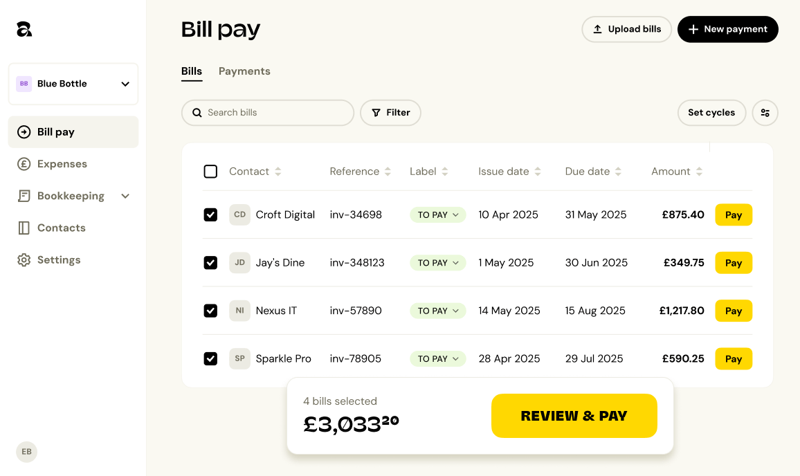Click the EB user avatar
The height and width of the screenshot is (476, 800).
(x=26, y=452)
